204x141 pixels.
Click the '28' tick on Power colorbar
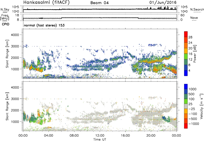point(190,37)
